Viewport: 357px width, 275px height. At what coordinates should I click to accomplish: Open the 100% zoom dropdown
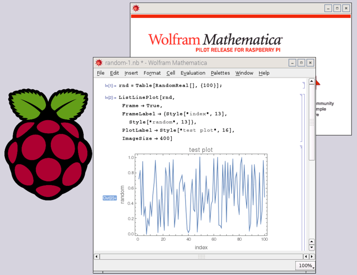305,266
